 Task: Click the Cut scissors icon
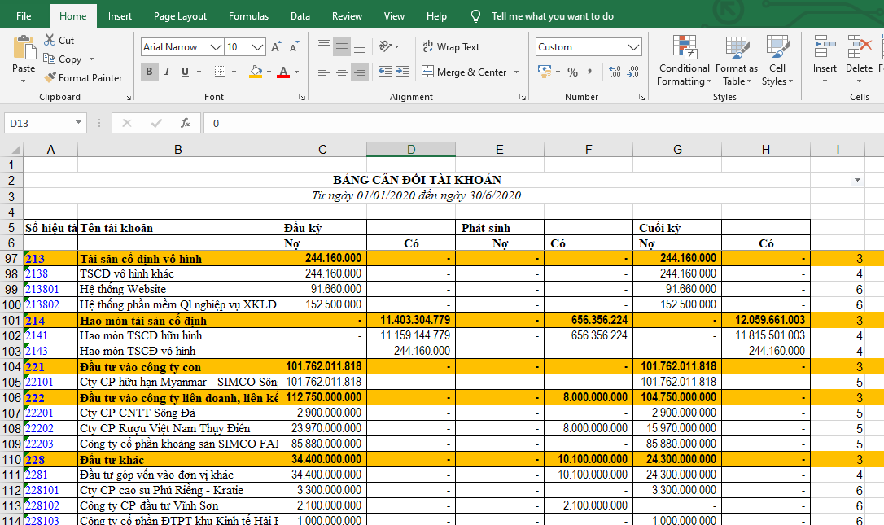point(50,40)
